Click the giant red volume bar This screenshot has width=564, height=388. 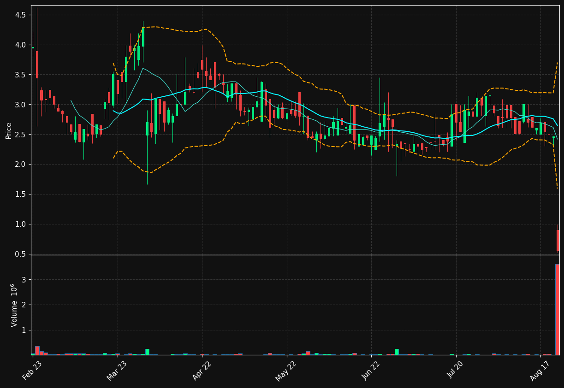[557, 309]
